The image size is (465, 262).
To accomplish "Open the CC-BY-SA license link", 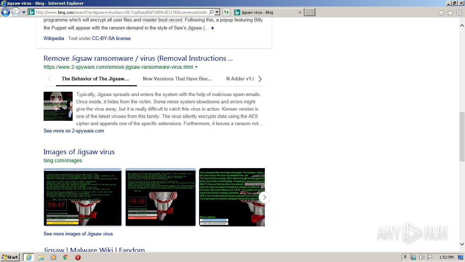I will 111,38.
